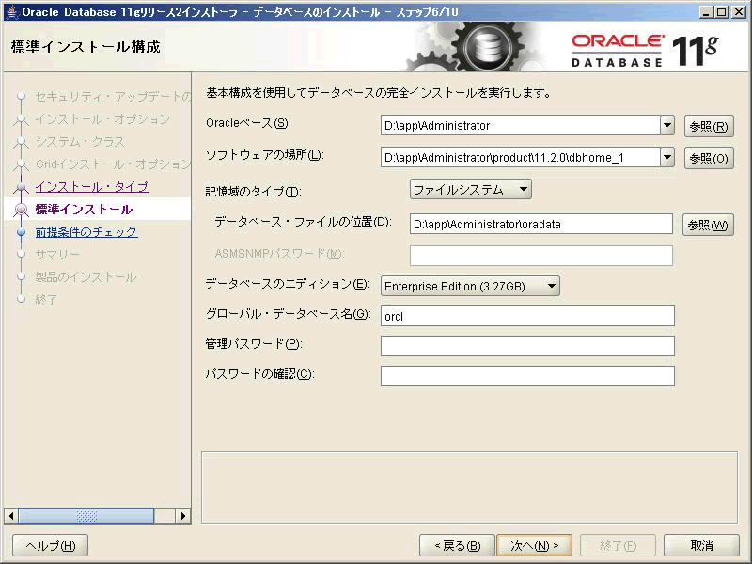Click Browse (W) for database file location
The height and width of the screenshot is (564, 752).
[708, 225]
